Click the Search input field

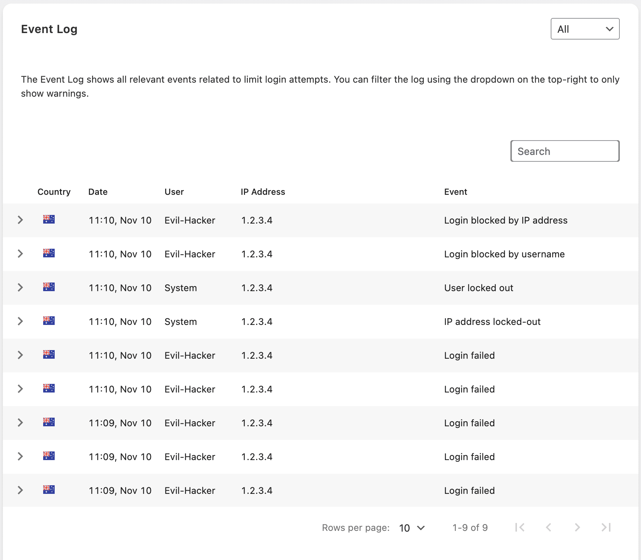click(564, 151)
